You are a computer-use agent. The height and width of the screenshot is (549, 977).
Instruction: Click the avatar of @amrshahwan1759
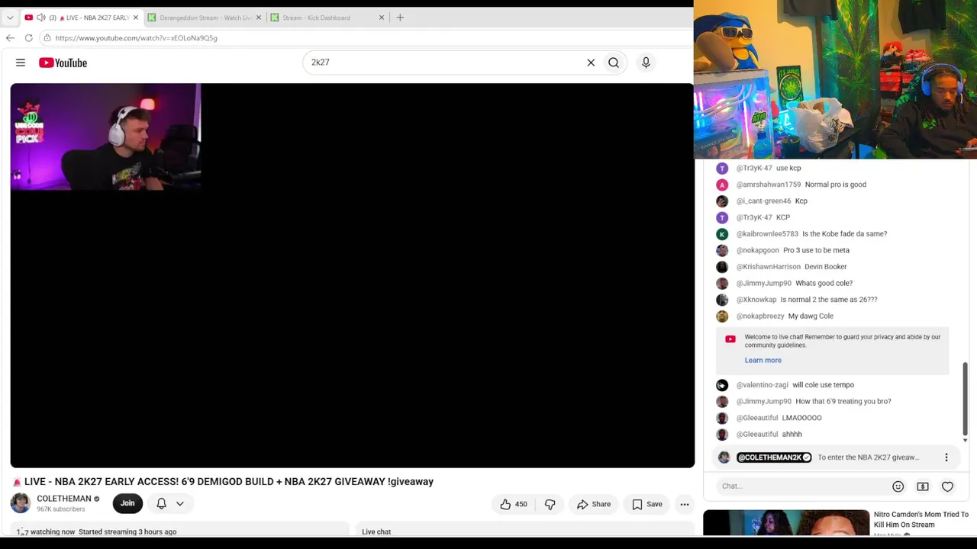722,185
